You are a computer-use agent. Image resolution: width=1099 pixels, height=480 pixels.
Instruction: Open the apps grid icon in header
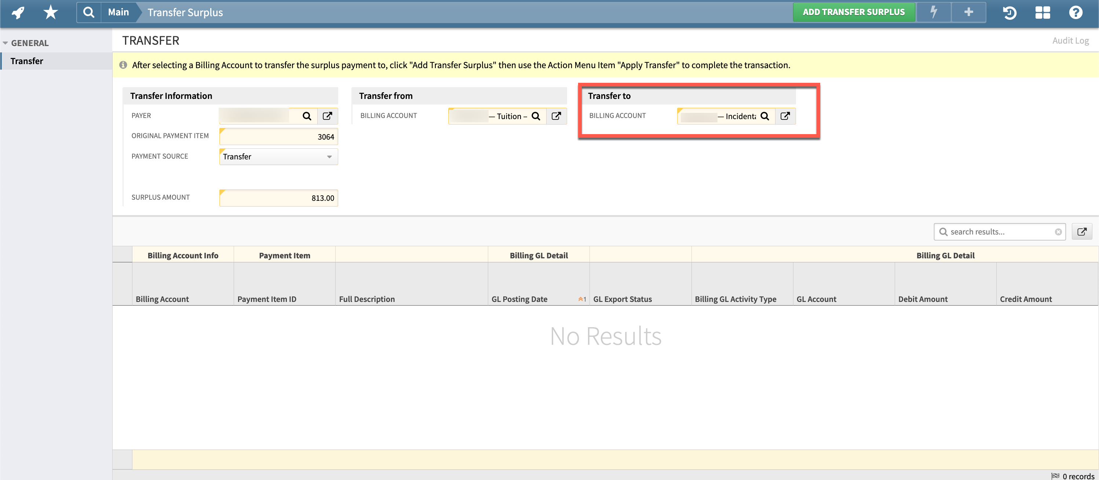(x=1042, y=13)
